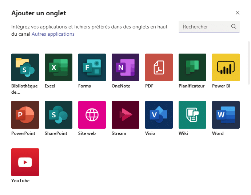This screenshot has height=195, width=251.
Task: Focus the Rechercher search field
Action: click(x=209, y=27)
